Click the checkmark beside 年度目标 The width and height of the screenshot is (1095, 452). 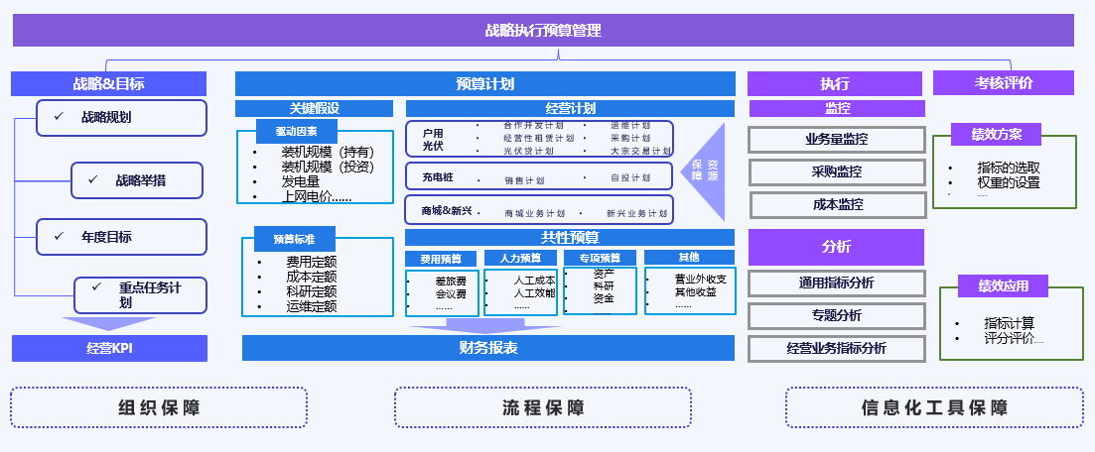[x=59, y=236]
